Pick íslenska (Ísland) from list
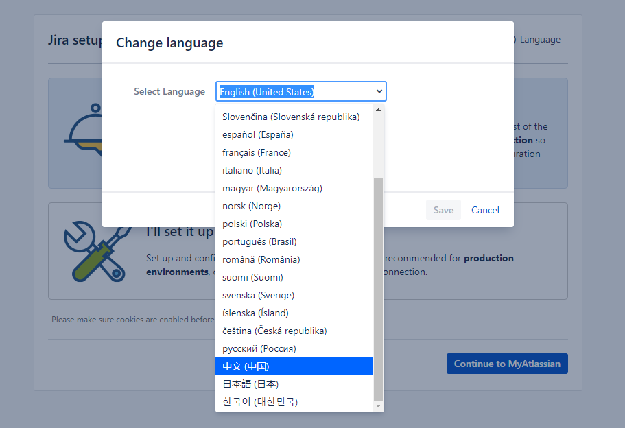 (x=294, y=313)
